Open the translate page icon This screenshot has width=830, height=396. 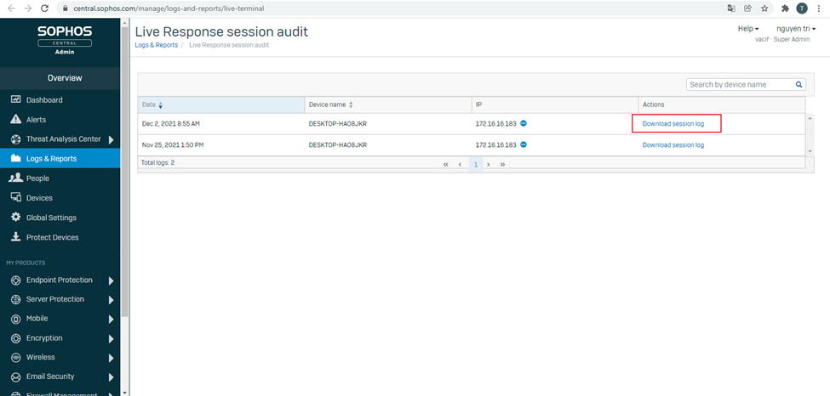pos(731,8)
